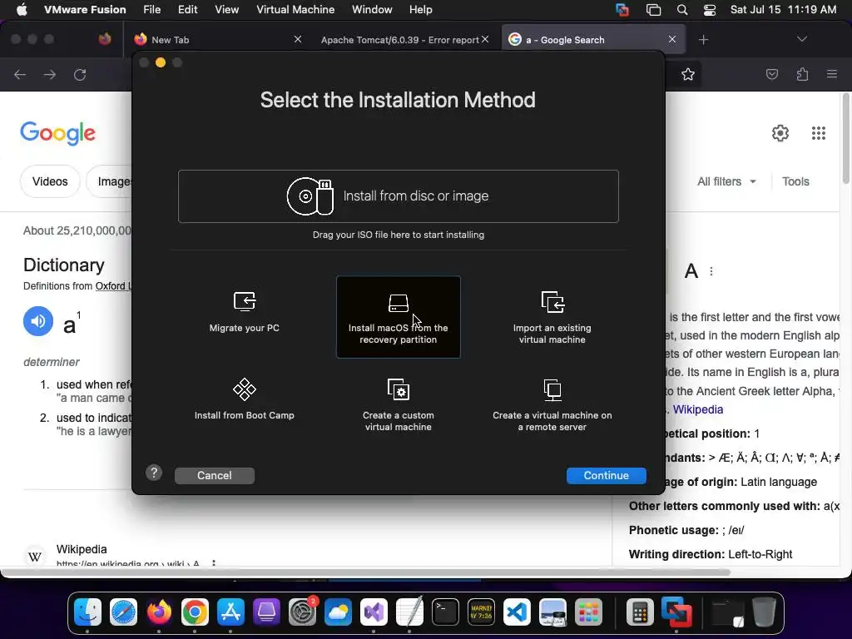The height and width of the screenshot is (639, 852).
Task: Open Spotlight search in menu bar
Action: pyautogui.click(x=682, y=10)
